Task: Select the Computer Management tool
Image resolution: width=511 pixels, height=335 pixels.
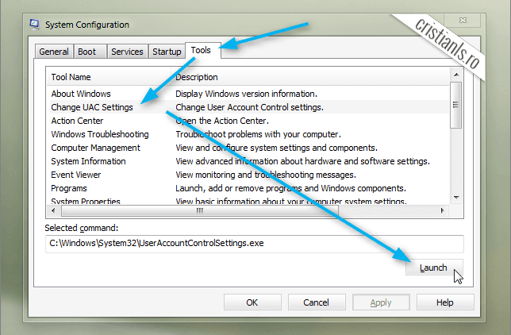Action: (x=95, y=148)
